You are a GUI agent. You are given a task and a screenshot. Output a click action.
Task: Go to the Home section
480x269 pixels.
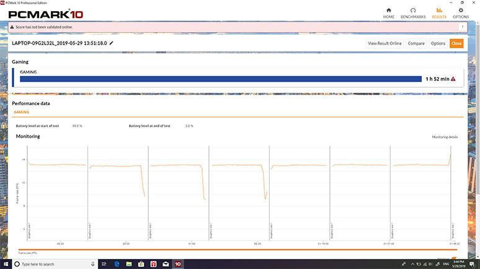click(x=388, y=13)
